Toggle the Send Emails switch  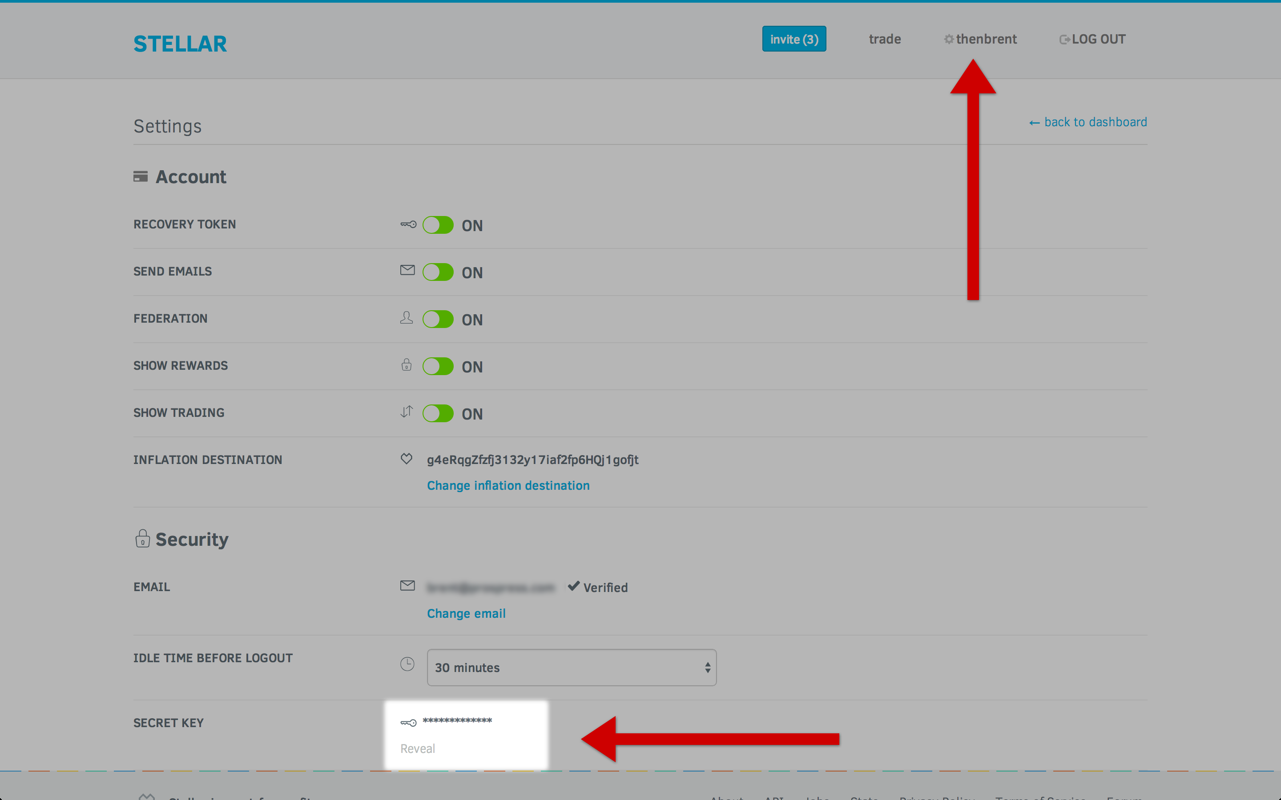tap(438, 272)
